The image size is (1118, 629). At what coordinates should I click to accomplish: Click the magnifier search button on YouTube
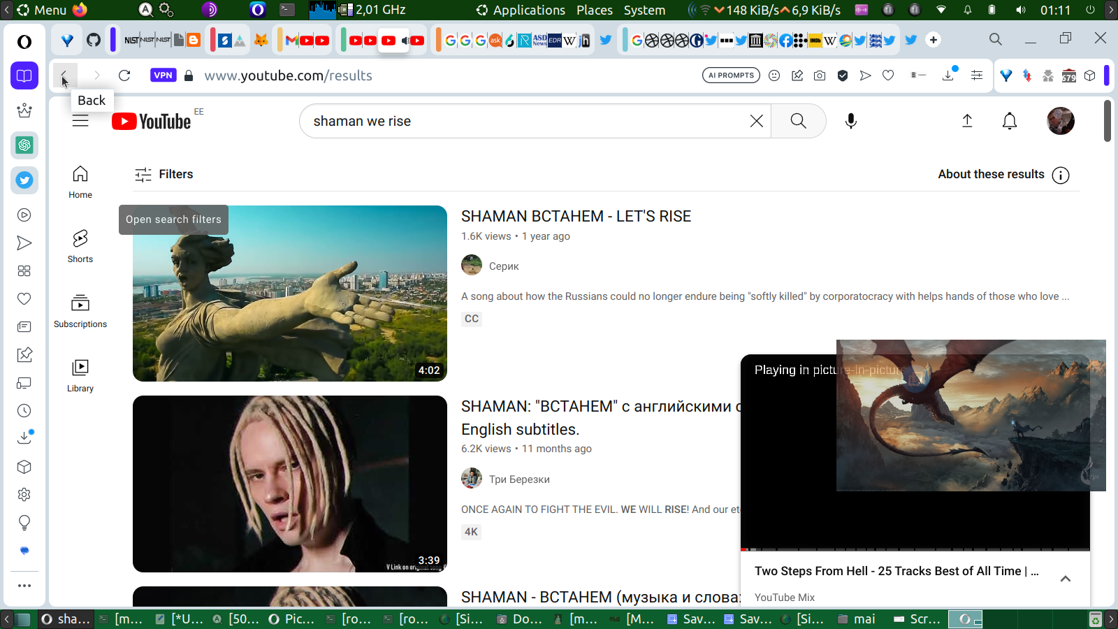click(798, 121)
